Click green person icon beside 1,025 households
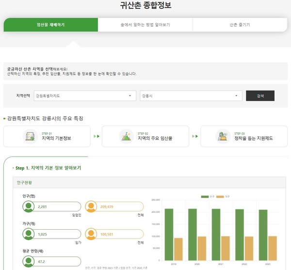The width and height of the screenshot is (291, 270). tap(29, 235)
